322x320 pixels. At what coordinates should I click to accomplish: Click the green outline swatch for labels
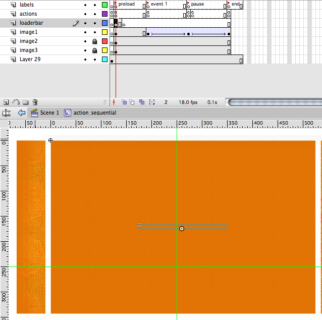[105, 5]
